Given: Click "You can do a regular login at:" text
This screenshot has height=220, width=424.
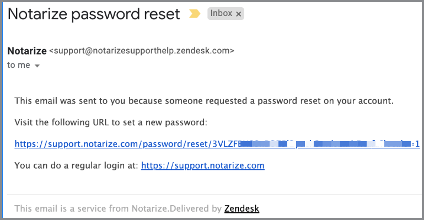Looking at the screenshot, I should coord(77,165).
